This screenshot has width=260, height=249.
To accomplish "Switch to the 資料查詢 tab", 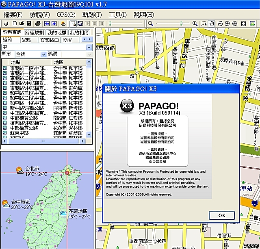I will tap(12, 32).
